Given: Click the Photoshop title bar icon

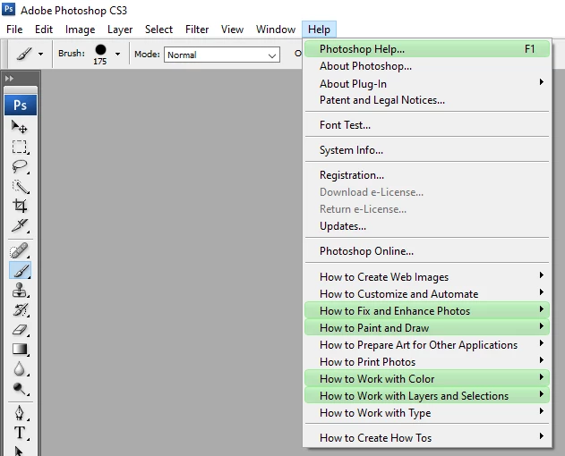Looking at the screenshot, I should click(x=9, y=9).
